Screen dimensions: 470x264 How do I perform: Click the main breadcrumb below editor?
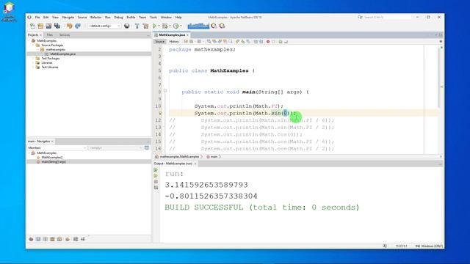(x=214, y=156)
